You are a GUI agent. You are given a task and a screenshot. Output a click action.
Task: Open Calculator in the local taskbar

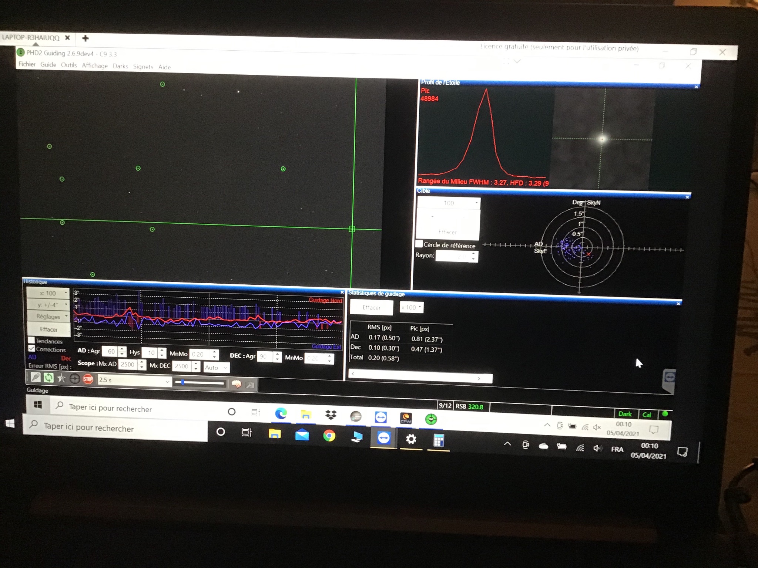(439, 441)
